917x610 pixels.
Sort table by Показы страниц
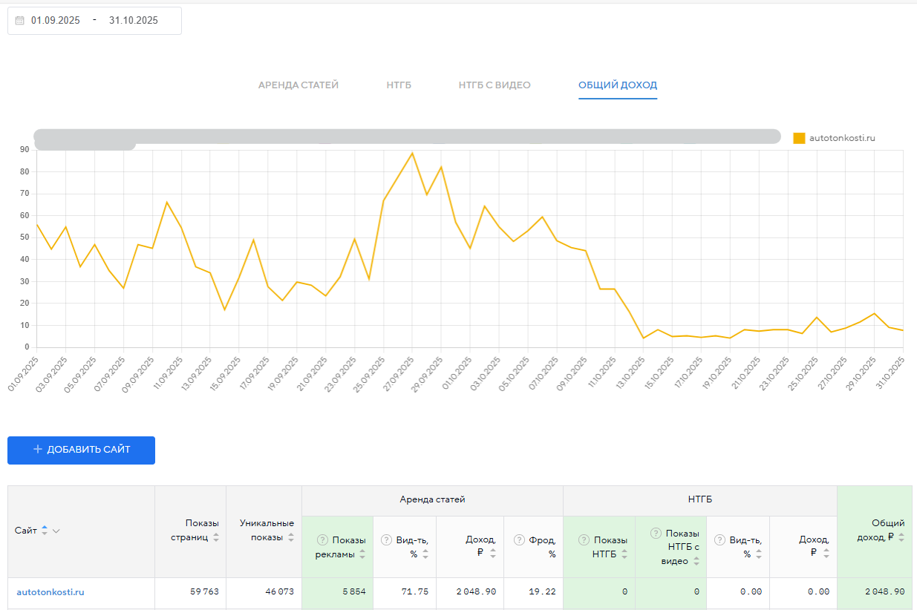[x=216, y=537]
